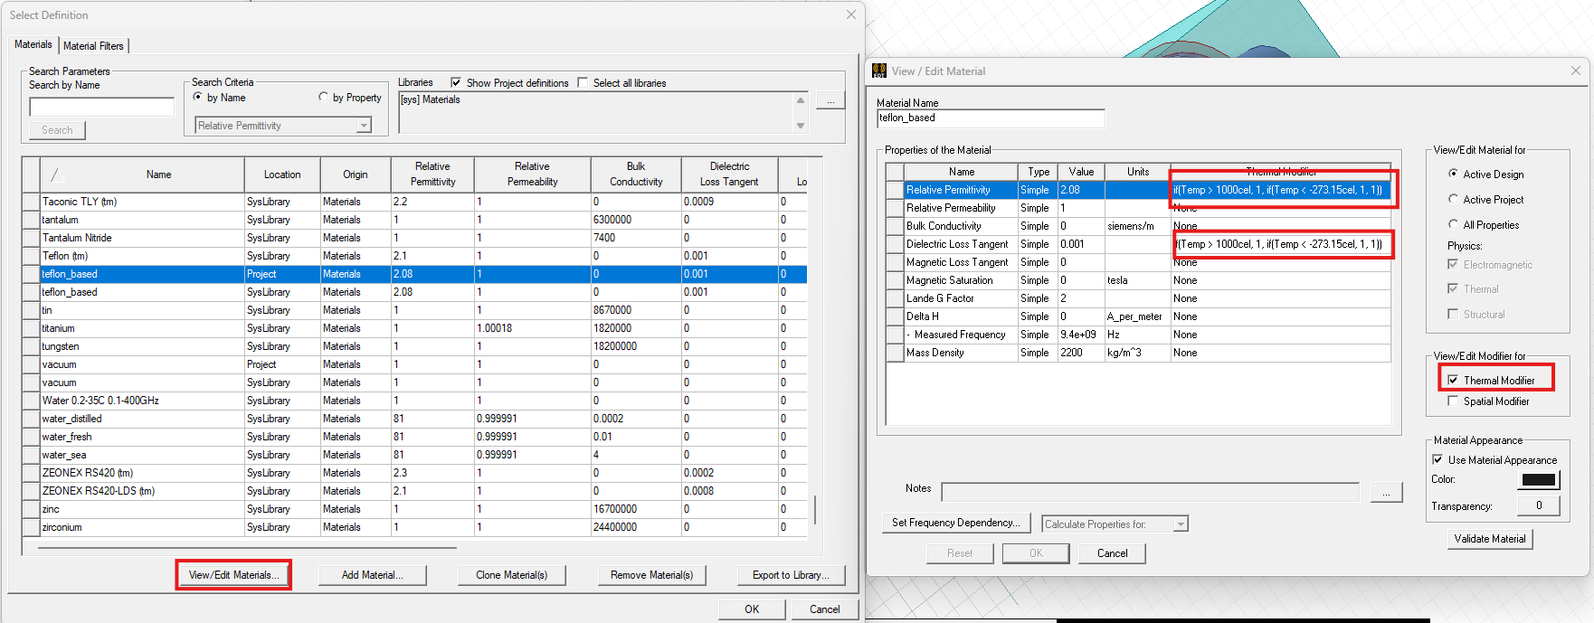Click the Libraries list scroll down arrow

[801, 126]
